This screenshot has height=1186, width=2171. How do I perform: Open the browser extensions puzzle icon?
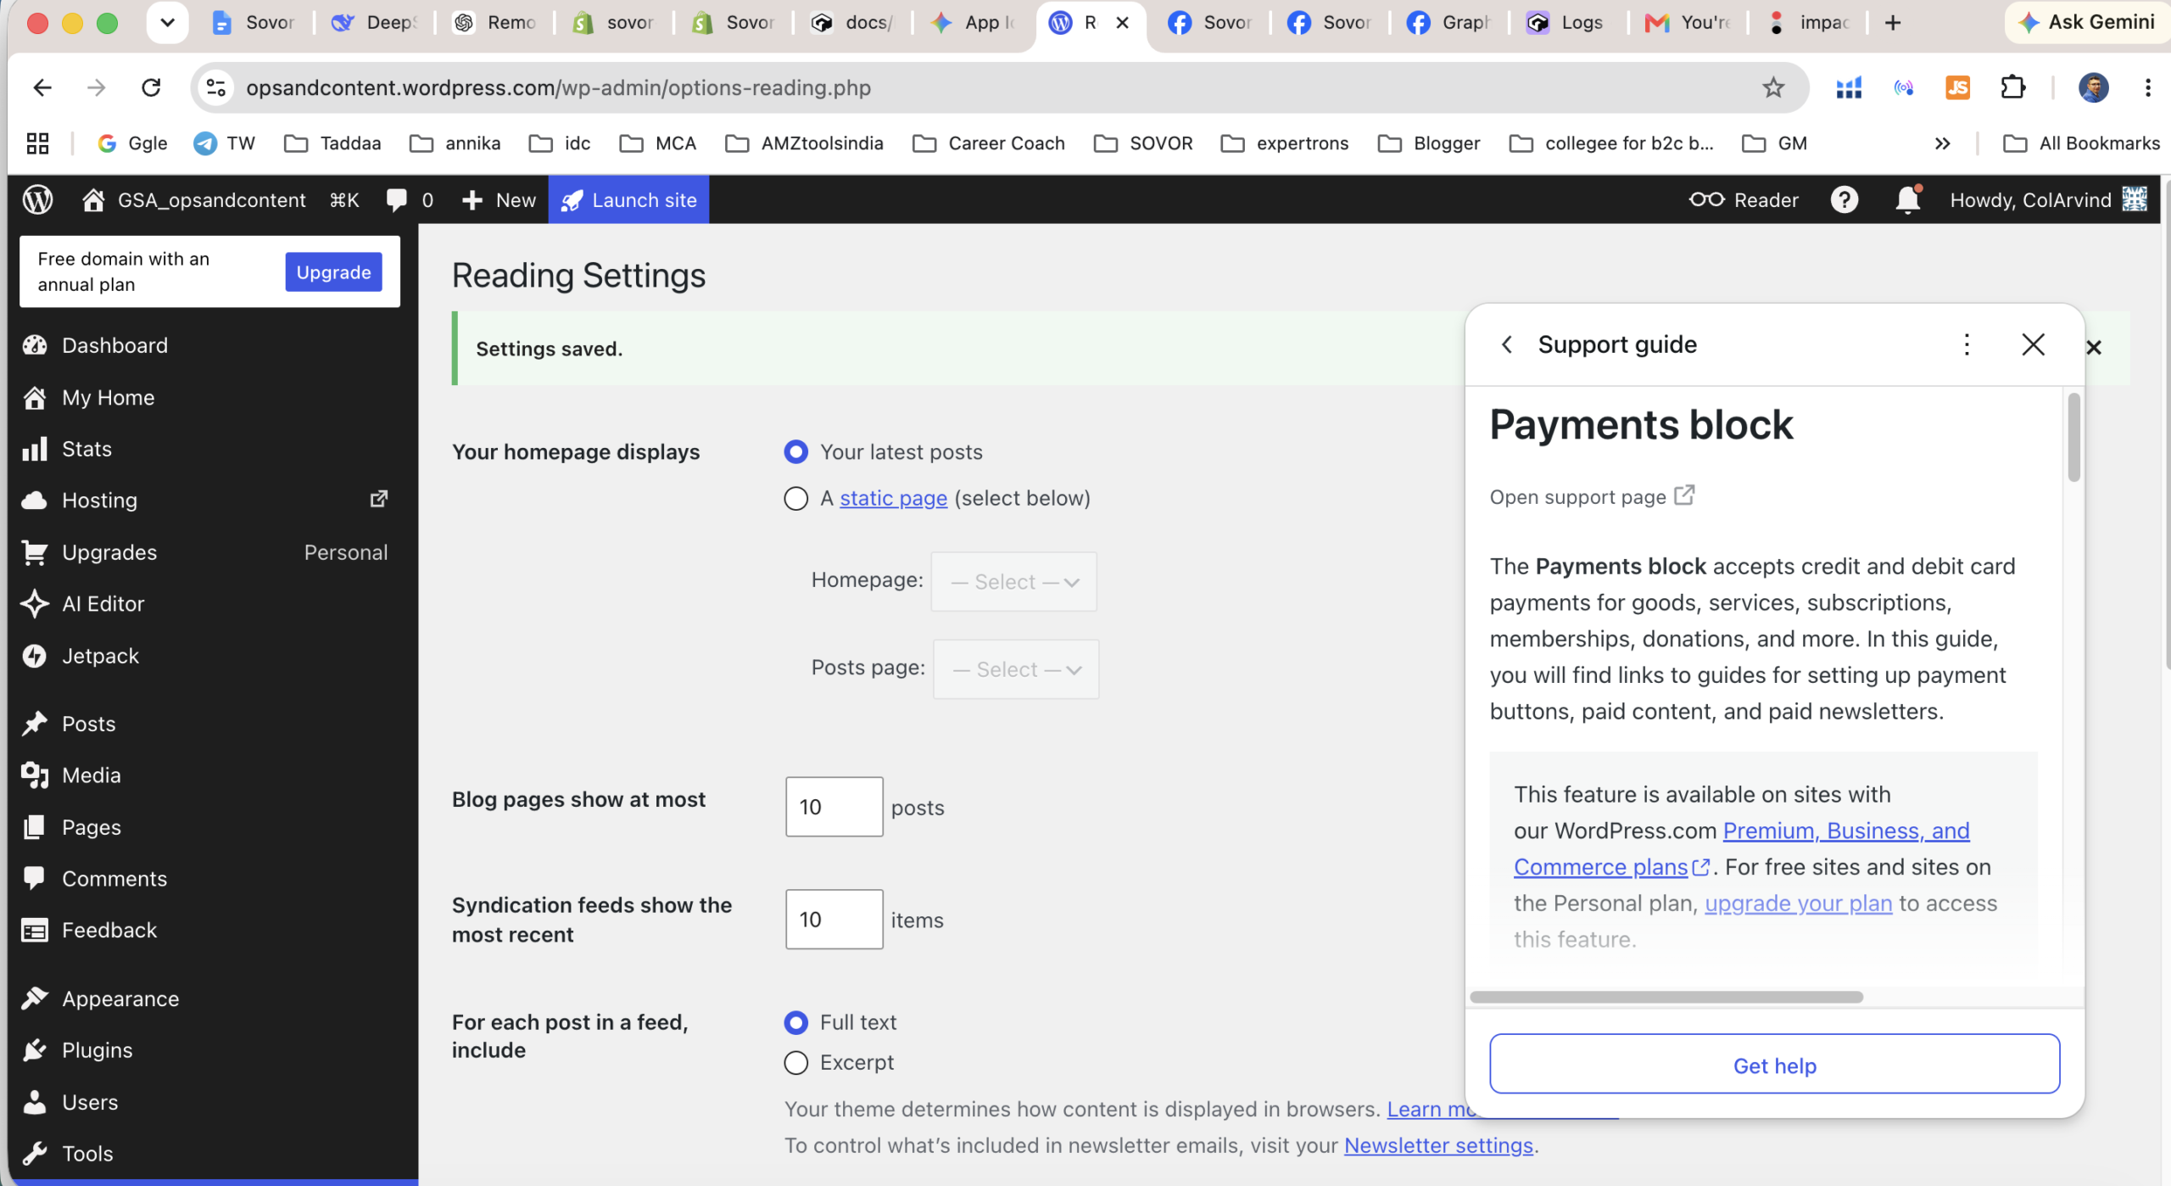coord(2013,87)
